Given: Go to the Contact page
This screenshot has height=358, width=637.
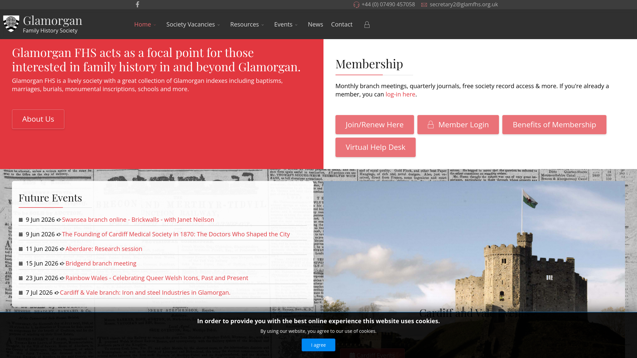Looking at the screenshot, I should (342, 24).
